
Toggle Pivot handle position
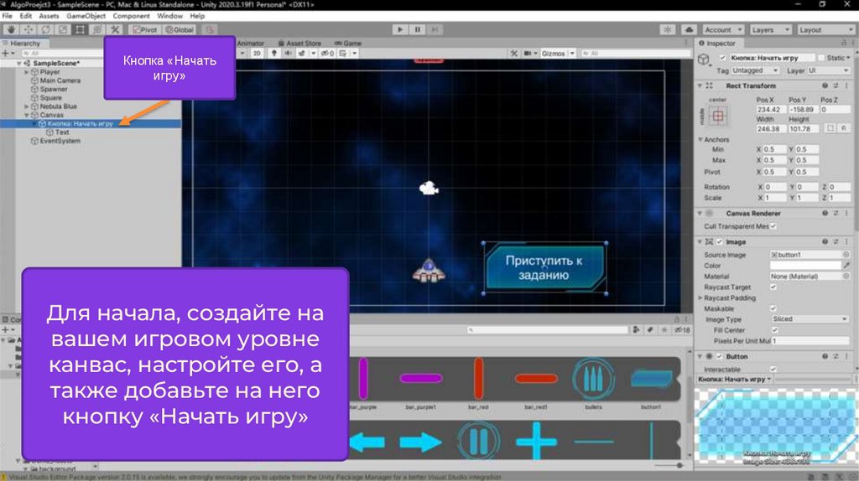(144, 29)
